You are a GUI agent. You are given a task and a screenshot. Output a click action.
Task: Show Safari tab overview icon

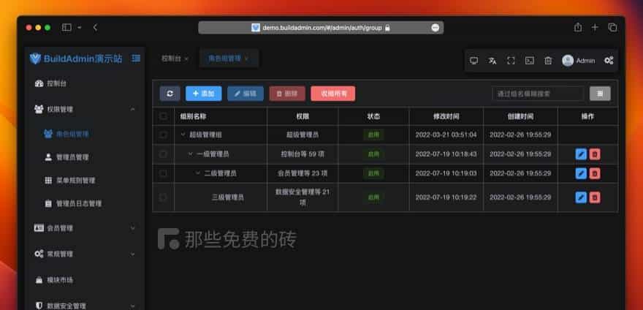[x=612, y=28]
